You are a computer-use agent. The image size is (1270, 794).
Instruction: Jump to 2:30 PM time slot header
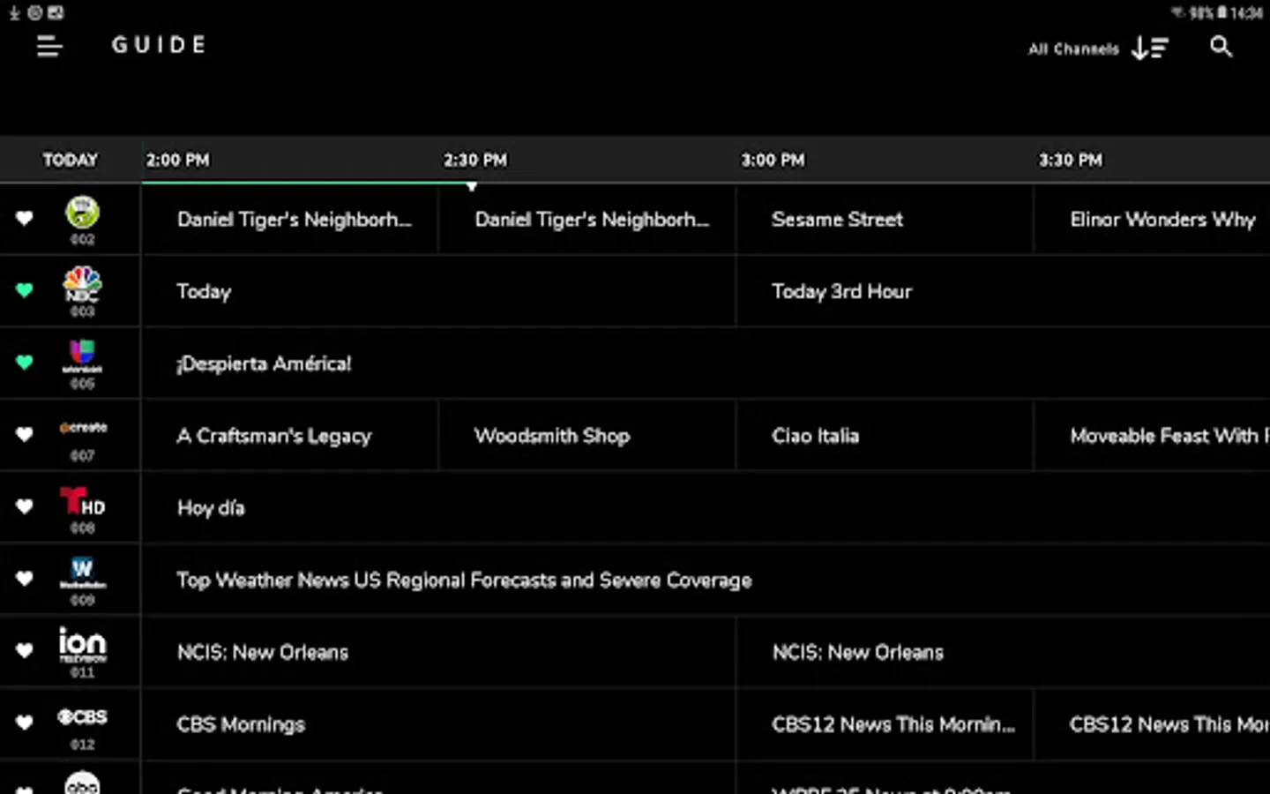pyautogui.click(x=474, y=160)
